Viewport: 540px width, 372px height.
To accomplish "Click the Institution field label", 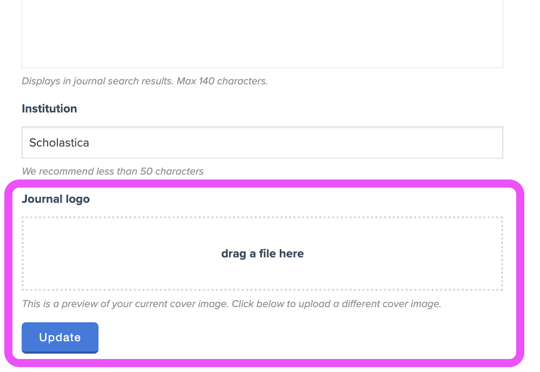I will (x=49, y=109).
